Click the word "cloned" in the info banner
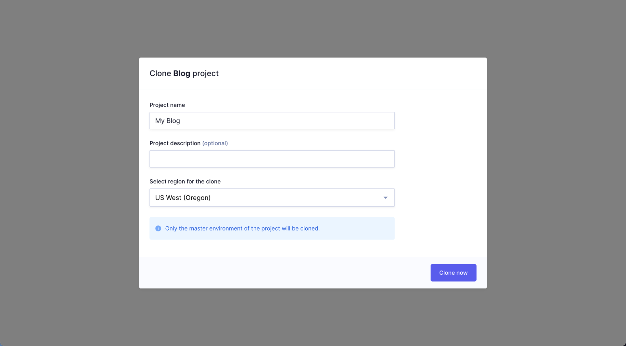626x346 pixels. pyautogui.click(x=309, y=228)
